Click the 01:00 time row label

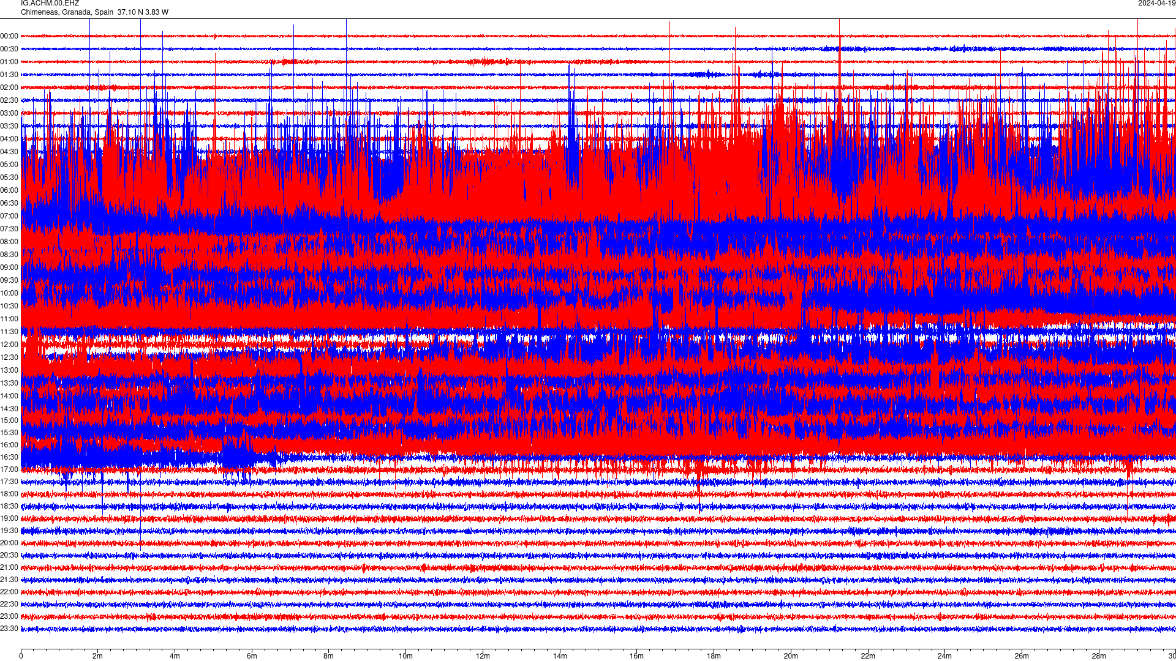click(9, 62)
